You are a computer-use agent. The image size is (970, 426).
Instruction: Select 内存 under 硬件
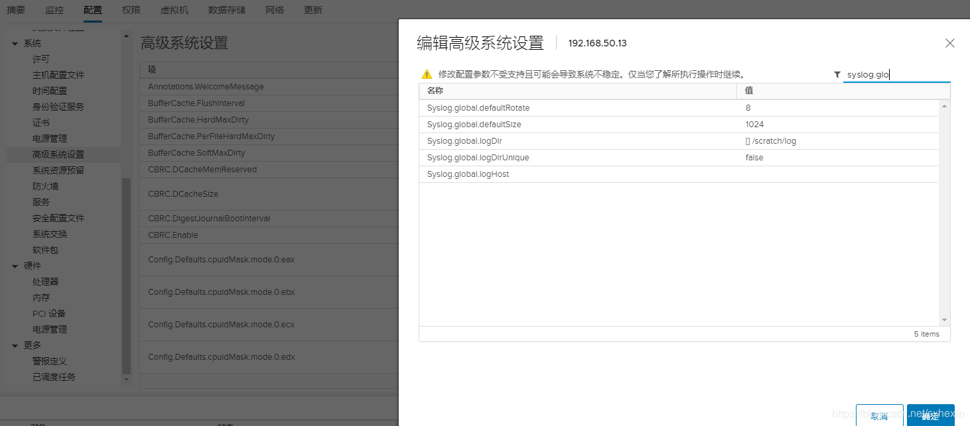tap(41, 297)
